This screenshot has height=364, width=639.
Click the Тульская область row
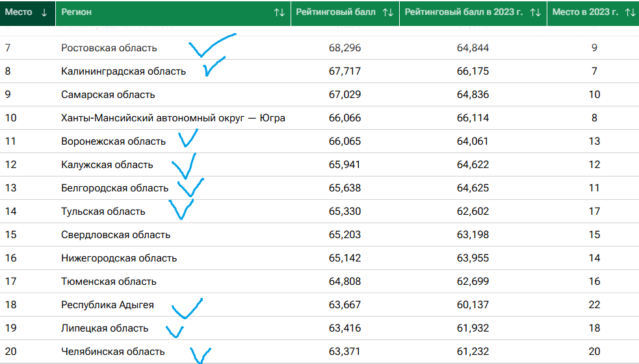pyautogui.click(x=103, y=212)
